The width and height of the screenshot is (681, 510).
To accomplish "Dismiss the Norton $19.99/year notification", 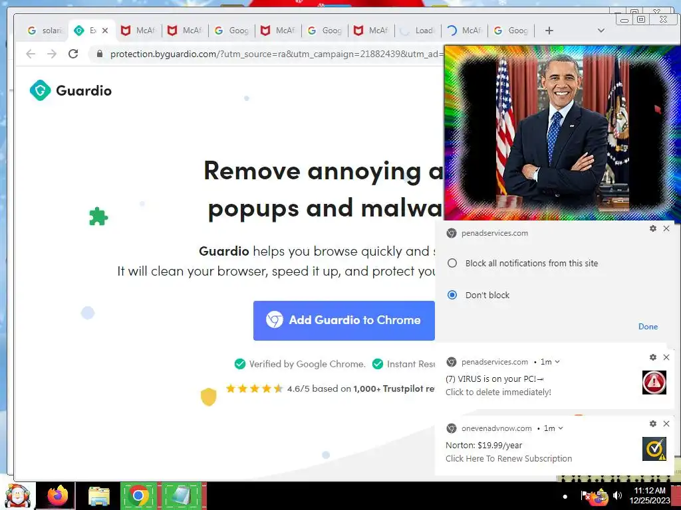I will coord(666,424).
